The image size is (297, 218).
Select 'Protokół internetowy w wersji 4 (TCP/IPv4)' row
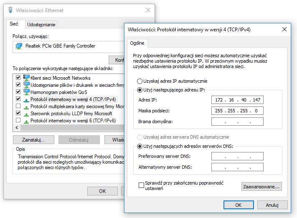(73, 99)
